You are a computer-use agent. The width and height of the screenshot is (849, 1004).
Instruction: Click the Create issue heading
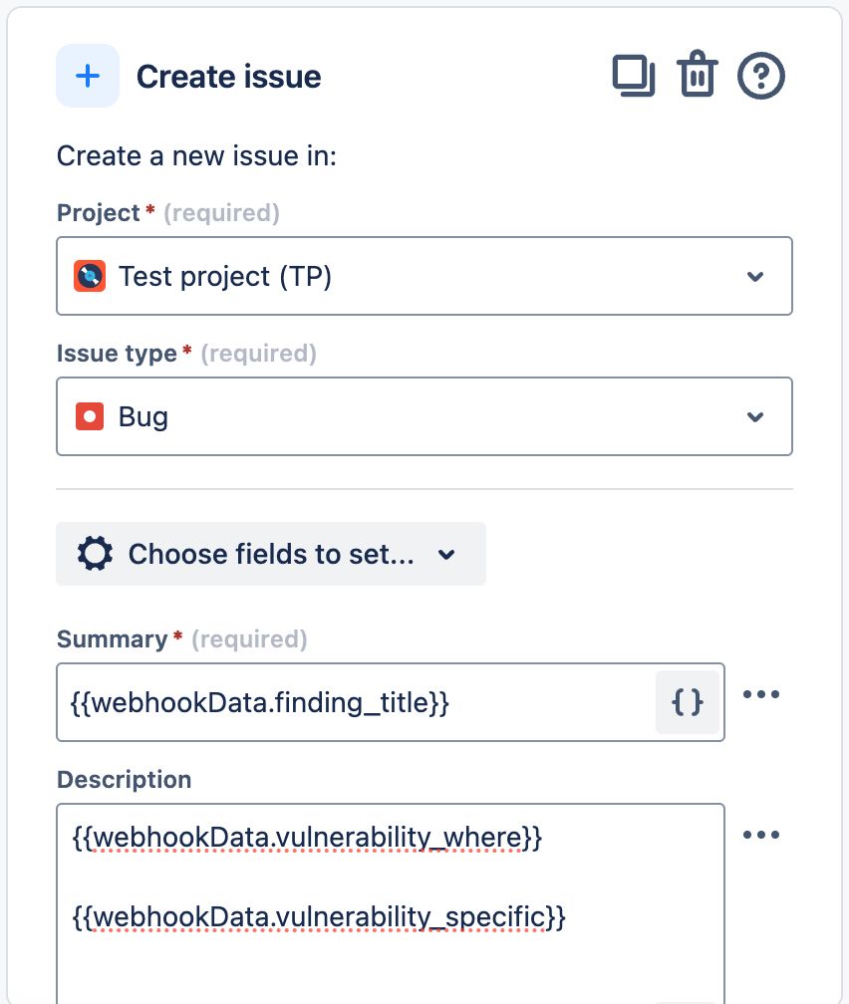pyautogui.click(x=228, y=77)
